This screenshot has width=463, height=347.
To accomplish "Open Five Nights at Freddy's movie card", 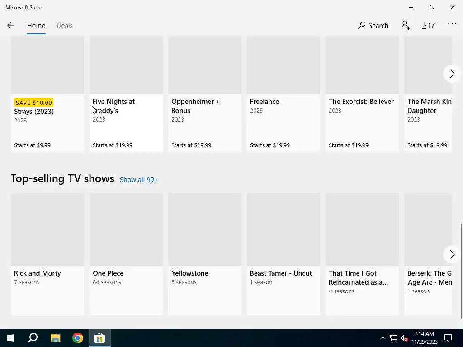I will (x=126, y=94).
